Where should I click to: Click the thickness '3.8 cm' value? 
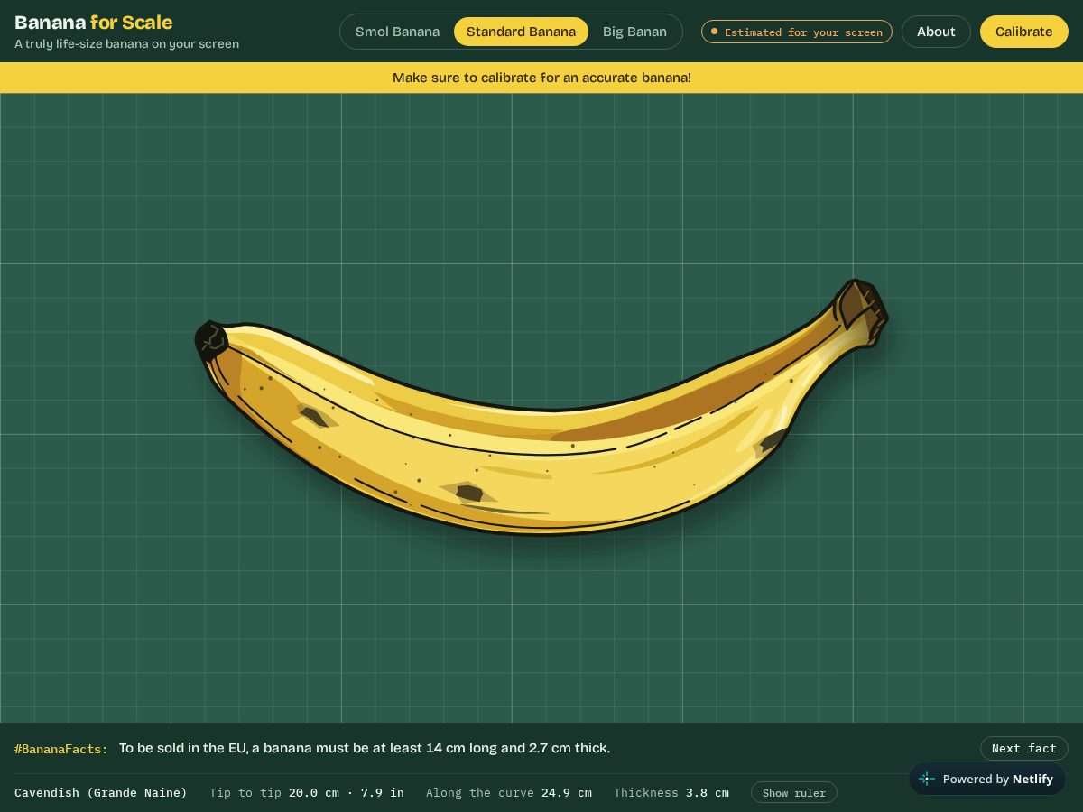708,792
